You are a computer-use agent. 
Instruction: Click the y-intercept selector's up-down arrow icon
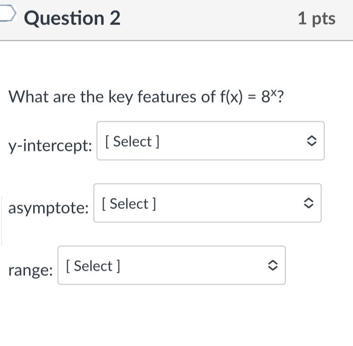click(311, 141)
